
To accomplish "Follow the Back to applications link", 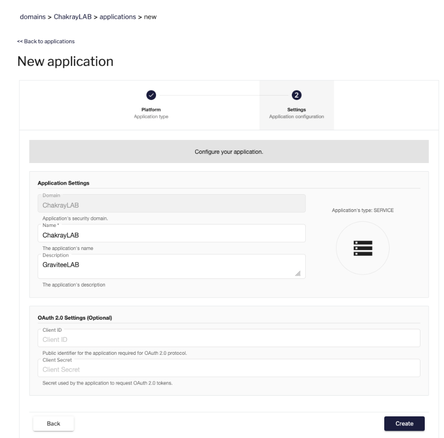I will point(46,41).
